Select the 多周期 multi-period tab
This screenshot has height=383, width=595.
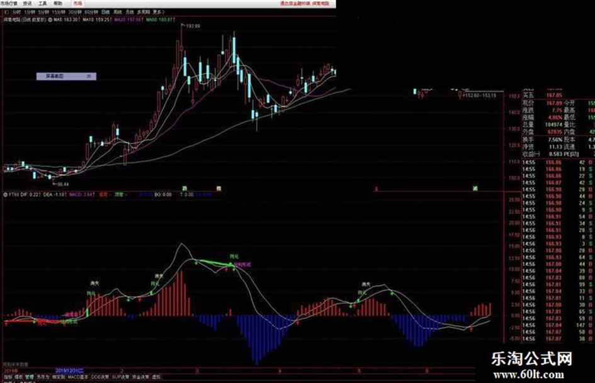click(144, 12)
